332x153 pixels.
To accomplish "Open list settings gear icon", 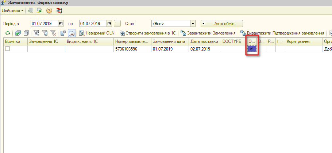I will pos(63,33).
